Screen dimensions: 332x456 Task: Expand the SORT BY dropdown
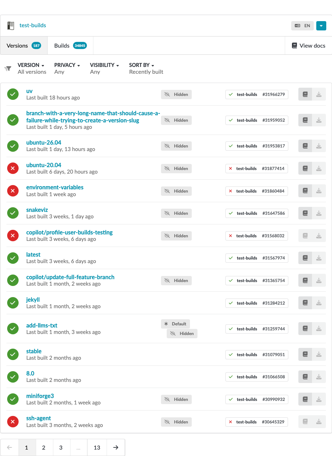click(141, 65)
